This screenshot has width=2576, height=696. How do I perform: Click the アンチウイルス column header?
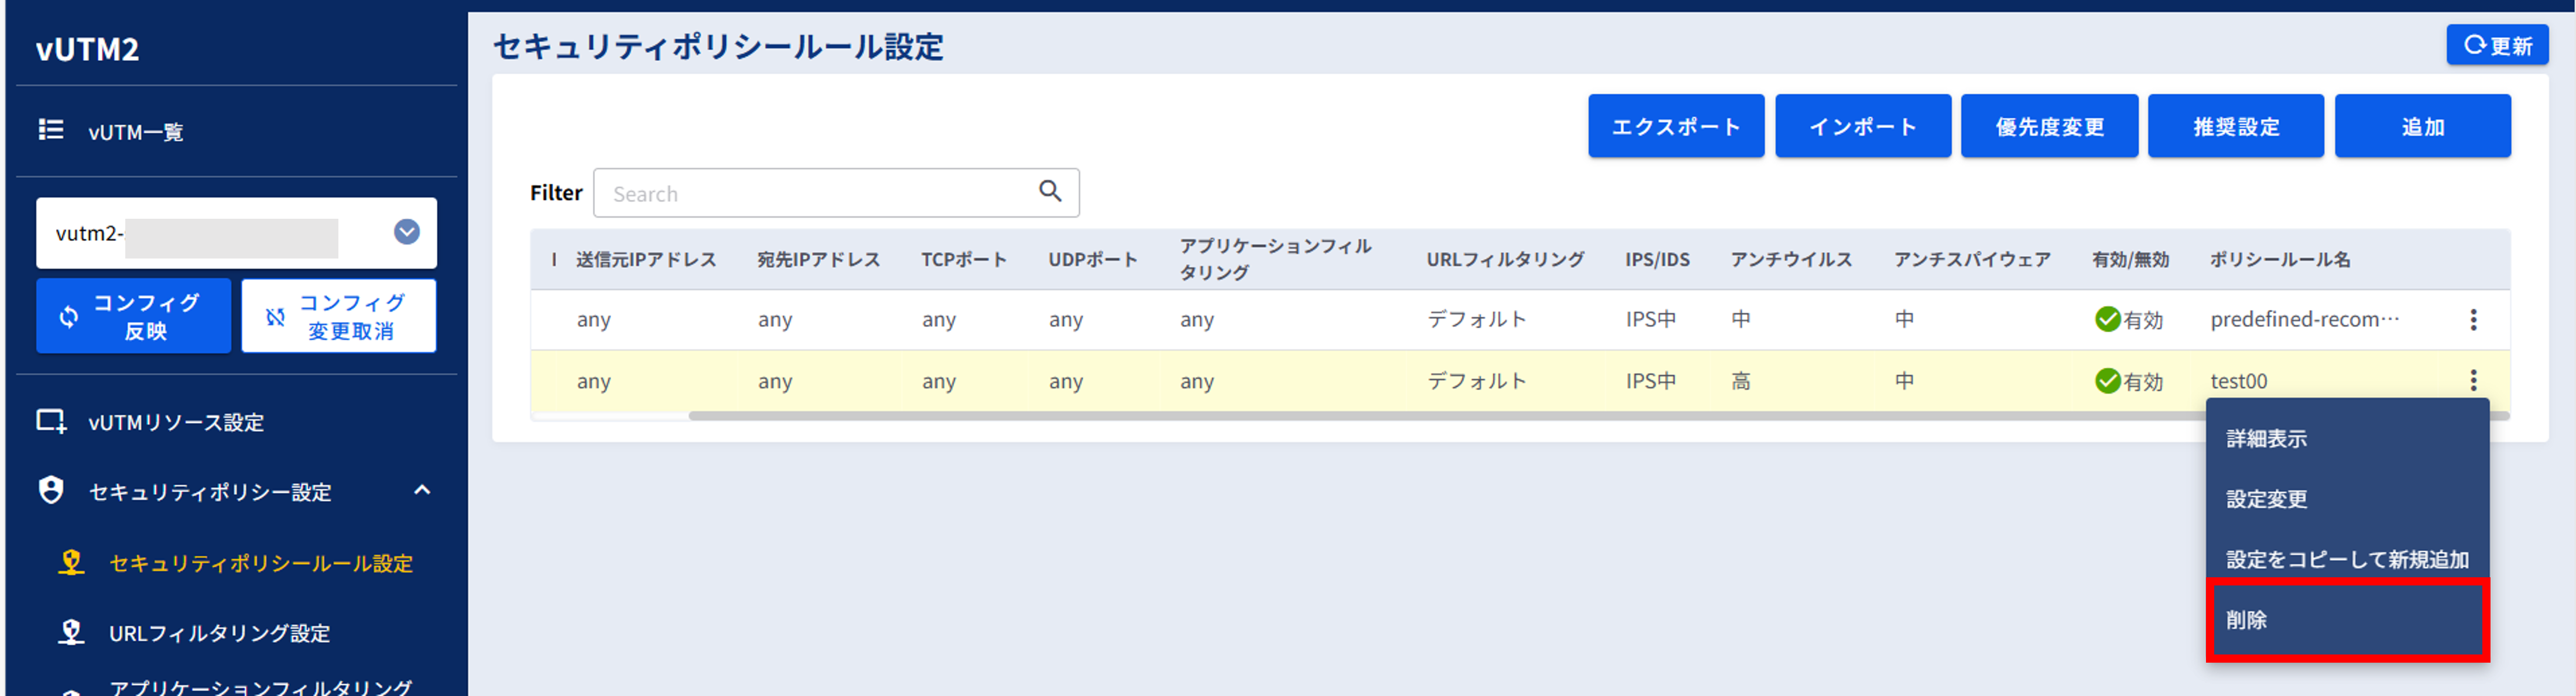point(1791,260)
